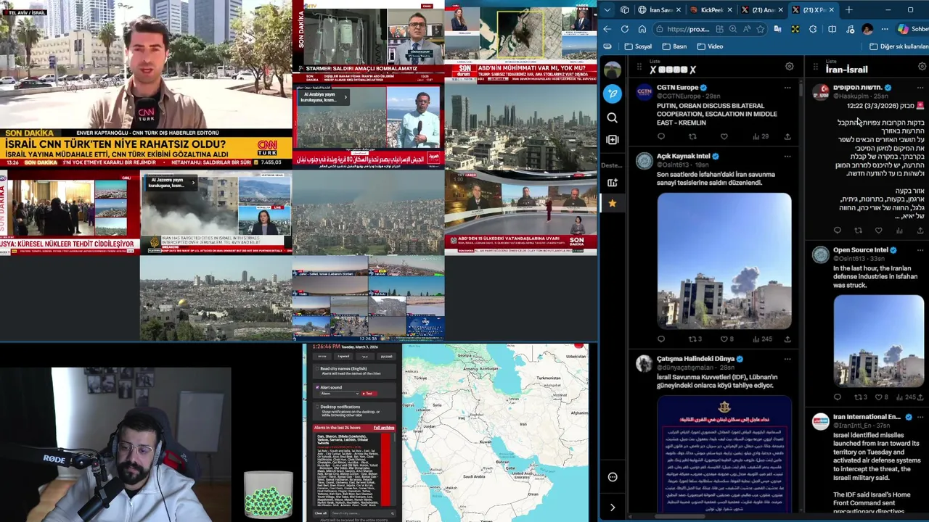
Task: Open the Iran International En account name
Action: click(867, 417)
